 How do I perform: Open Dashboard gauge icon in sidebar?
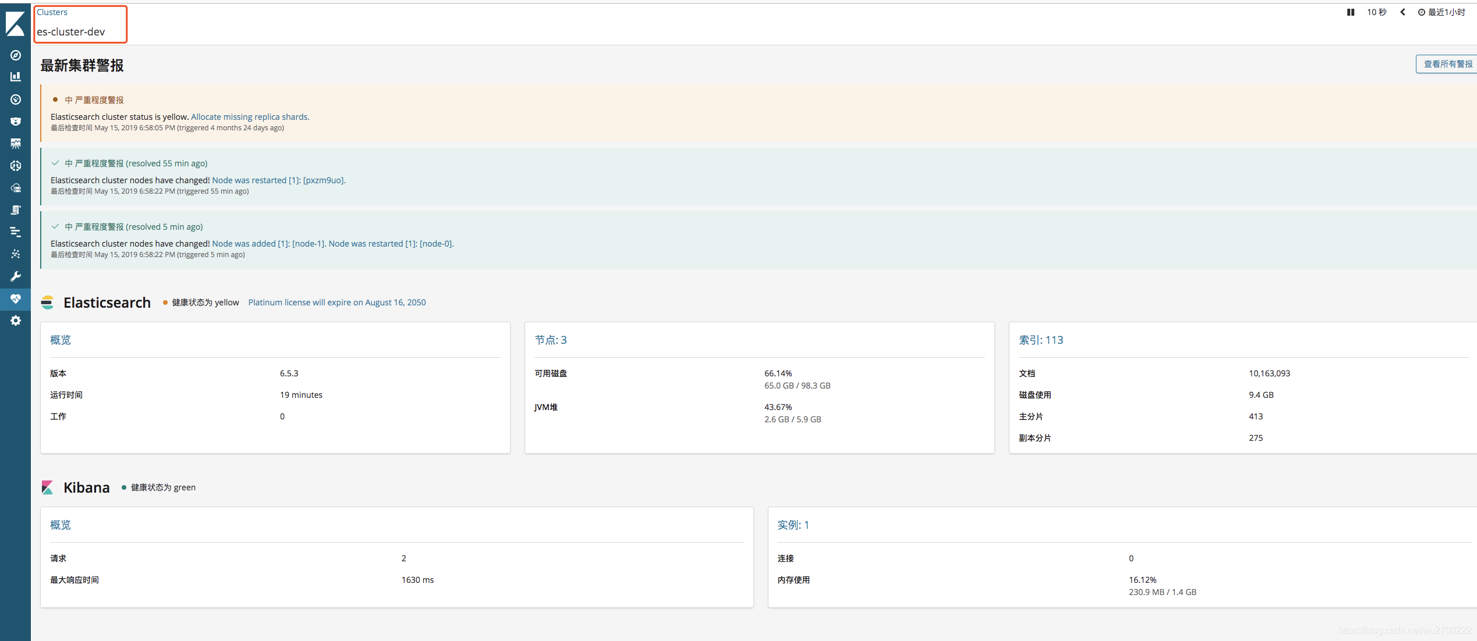click(16, 99)
